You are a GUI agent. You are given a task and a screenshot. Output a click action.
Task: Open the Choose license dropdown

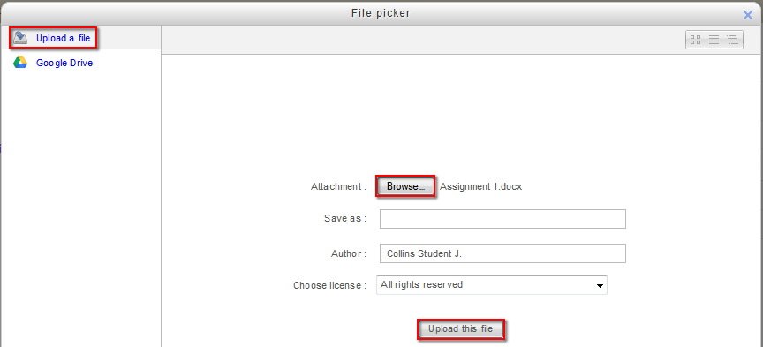(x=492, y=285)
